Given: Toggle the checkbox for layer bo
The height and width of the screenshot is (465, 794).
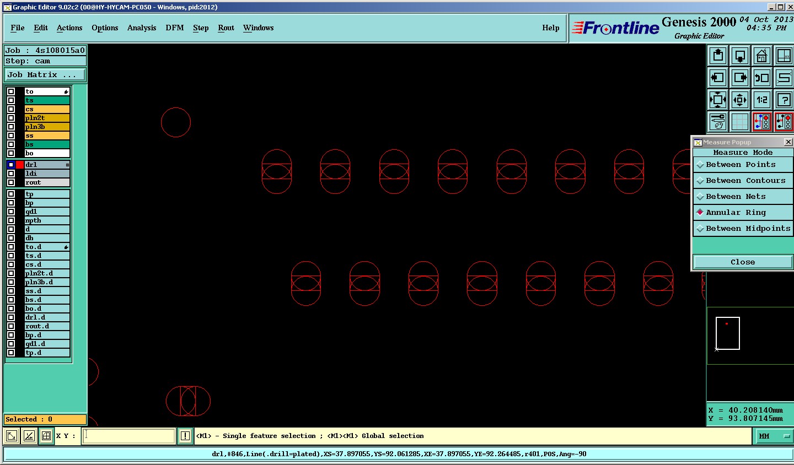Looking at the screenshot, I should point(11,153).
